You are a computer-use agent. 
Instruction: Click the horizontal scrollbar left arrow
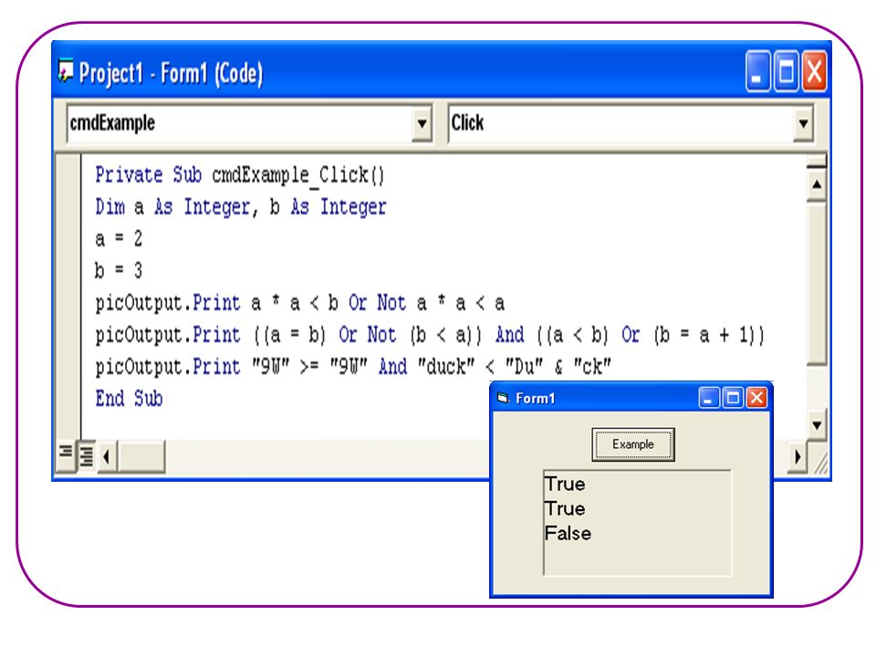(x=107, y=457)
